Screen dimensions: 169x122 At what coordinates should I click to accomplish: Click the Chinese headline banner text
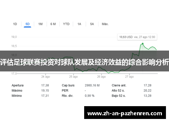click(x=84, y=62)
